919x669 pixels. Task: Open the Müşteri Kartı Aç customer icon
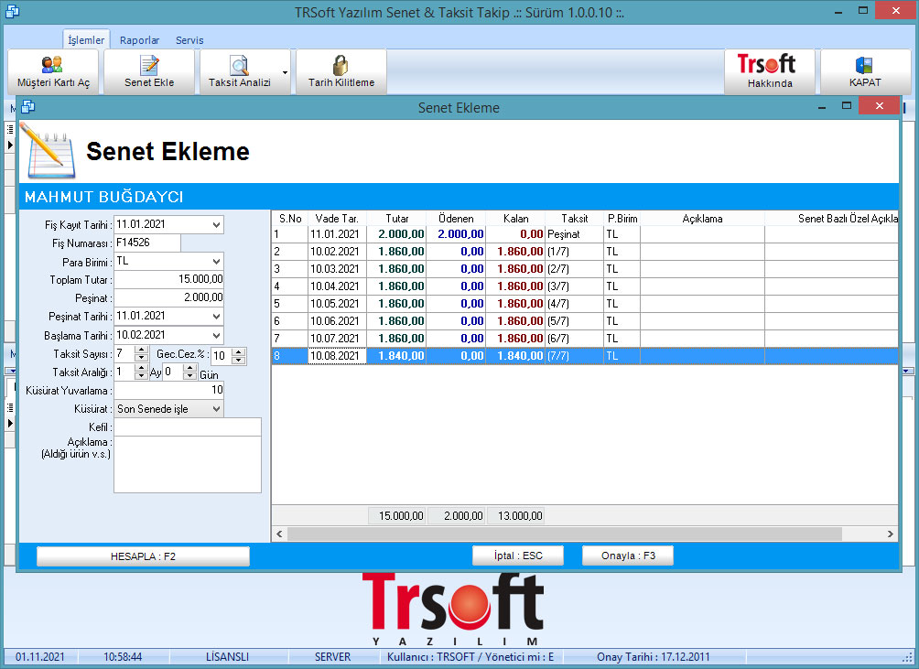(52, 64)
